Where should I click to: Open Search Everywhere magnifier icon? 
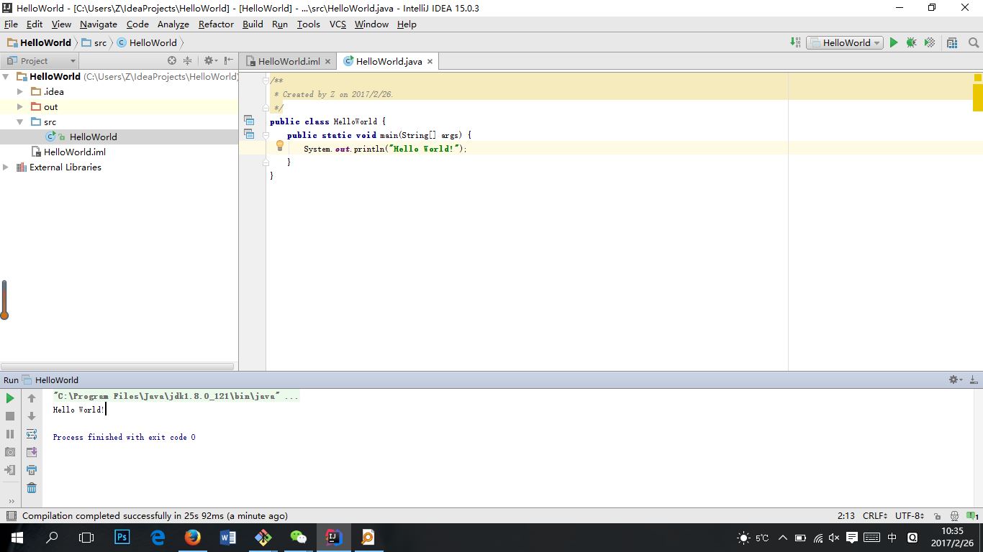pos(972,42)
